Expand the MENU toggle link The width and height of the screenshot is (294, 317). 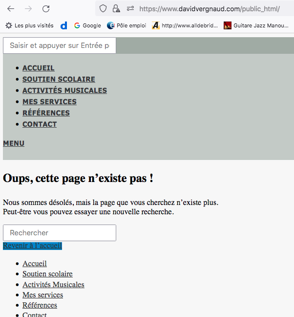(x=14, y=143)
